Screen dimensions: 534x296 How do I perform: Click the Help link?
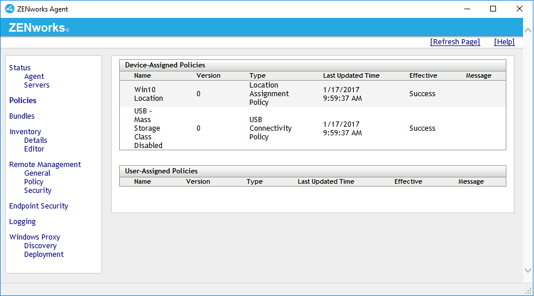point(505,42)
